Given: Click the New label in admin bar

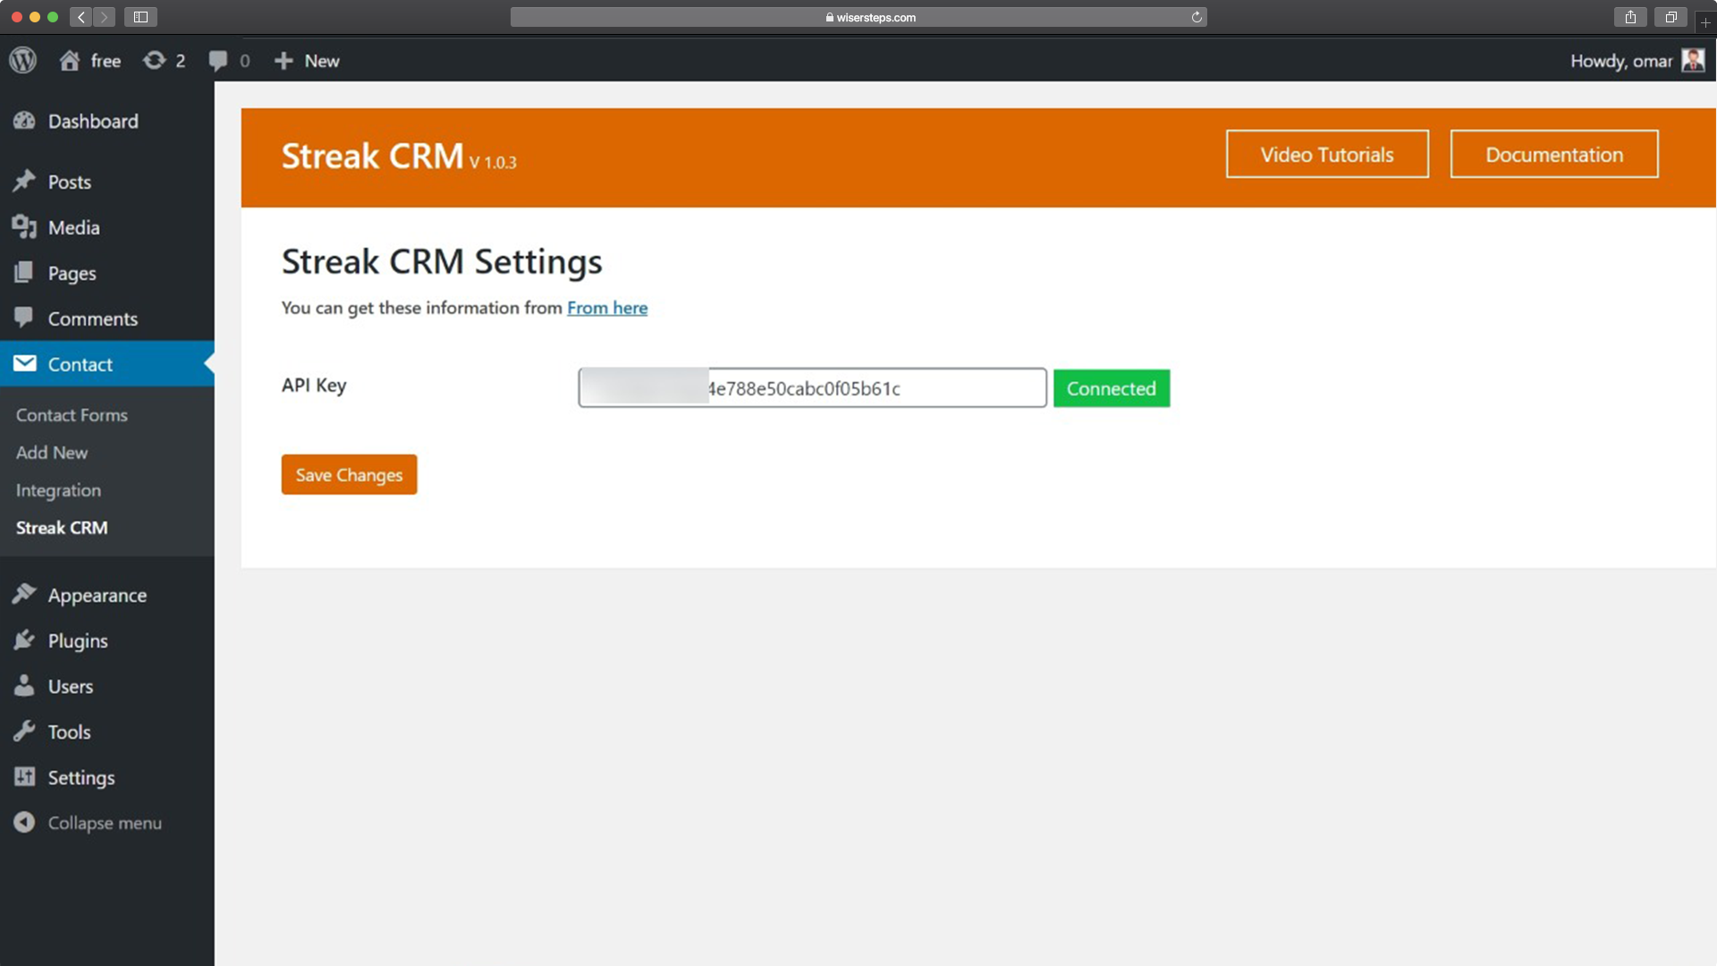Looking at the screenshot, I should (x=322, y=61).
